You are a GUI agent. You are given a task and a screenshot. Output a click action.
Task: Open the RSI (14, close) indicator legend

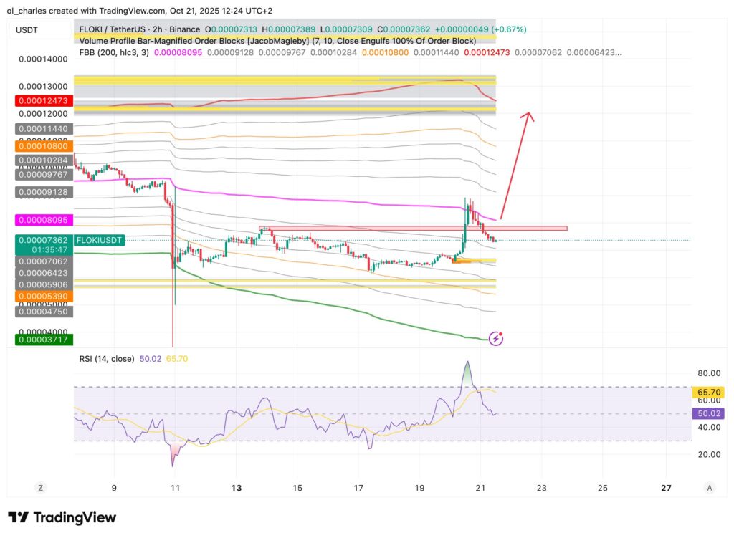[x=106, y=358]
